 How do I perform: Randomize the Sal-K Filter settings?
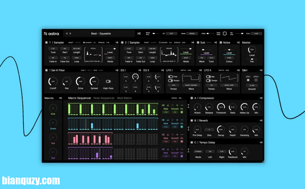click(117, 70)
